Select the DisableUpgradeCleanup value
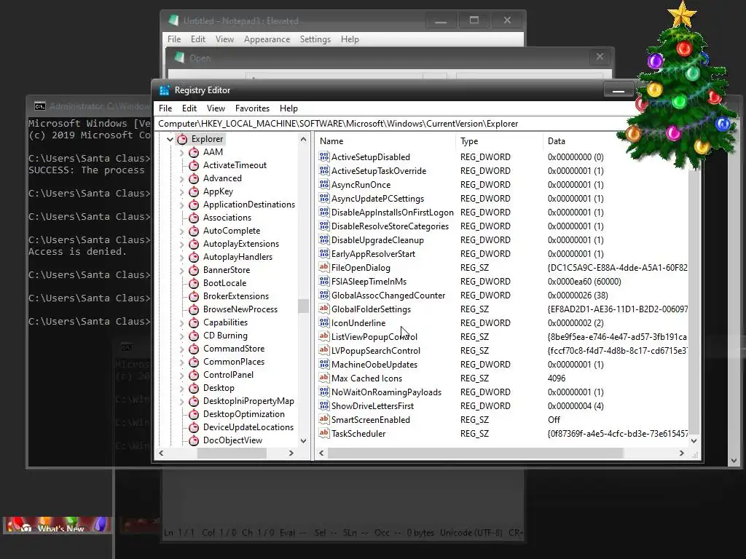 point(377,240)
